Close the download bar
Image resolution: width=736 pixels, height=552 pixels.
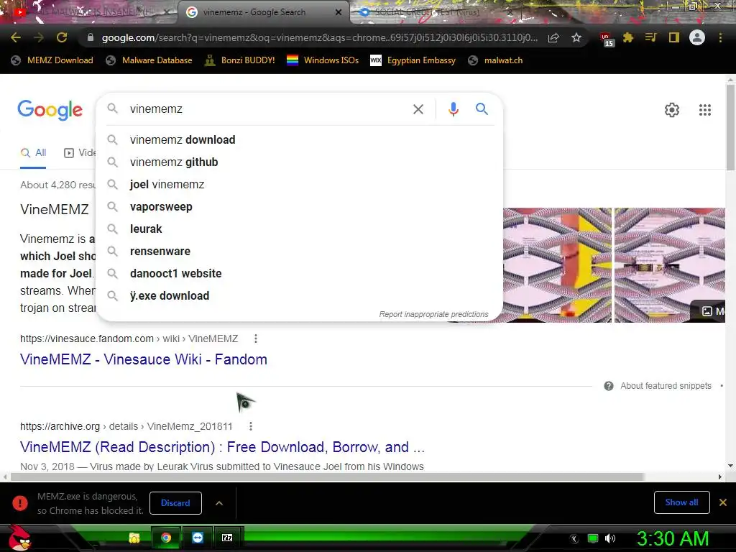[723, 502]
